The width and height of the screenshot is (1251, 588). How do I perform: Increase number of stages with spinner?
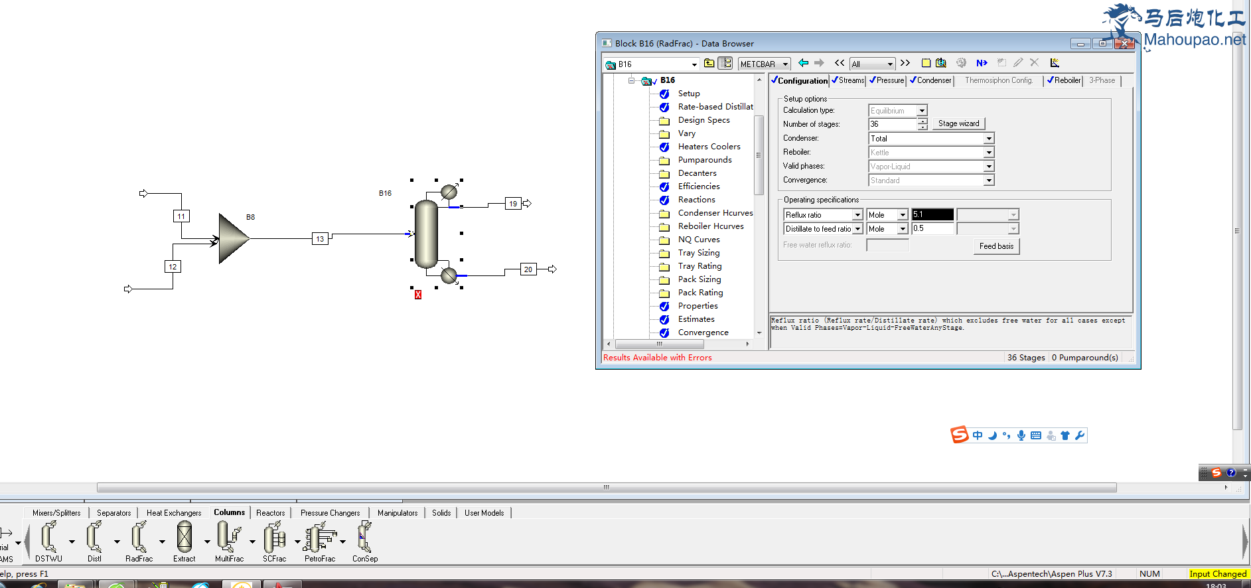(x=922, y=121)
